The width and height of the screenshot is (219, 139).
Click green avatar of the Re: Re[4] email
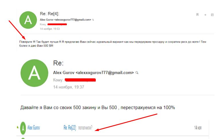tap(28, 20)
